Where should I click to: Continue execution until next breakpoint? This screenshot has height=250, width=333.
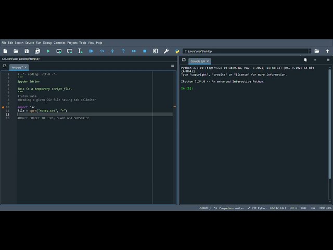pyautogui.click(x=134, y=51)
